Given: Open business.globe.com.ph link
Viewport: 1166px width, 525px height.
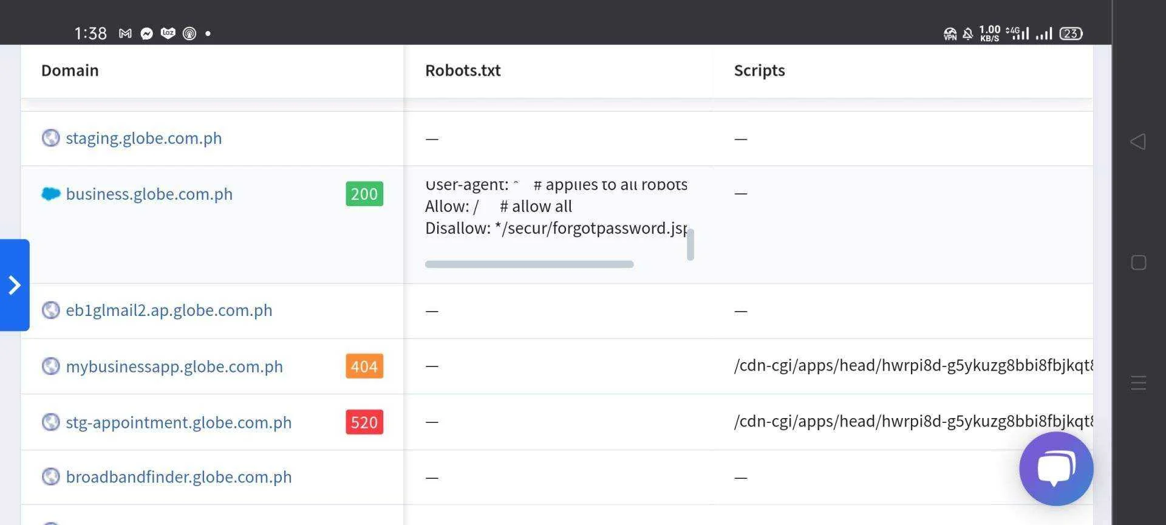Looking at the screenshot, I should click(149, 194).
